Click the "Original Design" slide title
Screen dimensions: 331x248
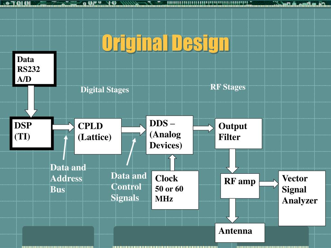pyautogui.click(x=166, y=43)
